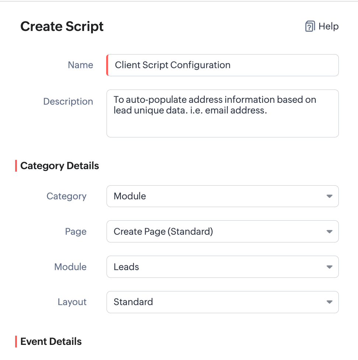Click inside the Description text area
This screenshot has width=358, height=360.
tap(222, 113)
